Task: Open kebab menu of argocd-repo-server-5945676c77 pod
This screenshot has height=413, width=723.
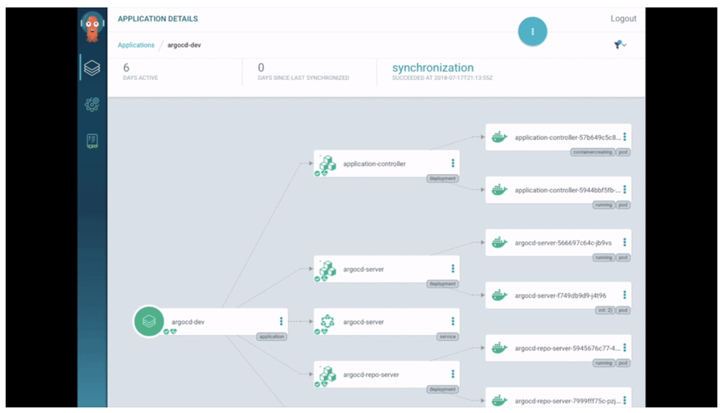Action: [625, 348]
